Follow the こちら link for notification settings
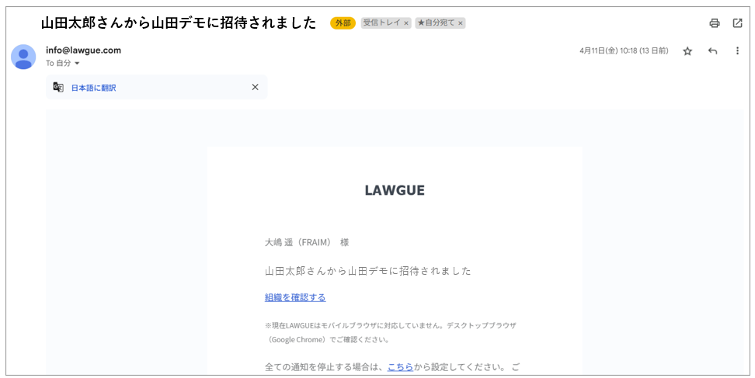This screenshot has height=378, width=755. coord(400,366)
